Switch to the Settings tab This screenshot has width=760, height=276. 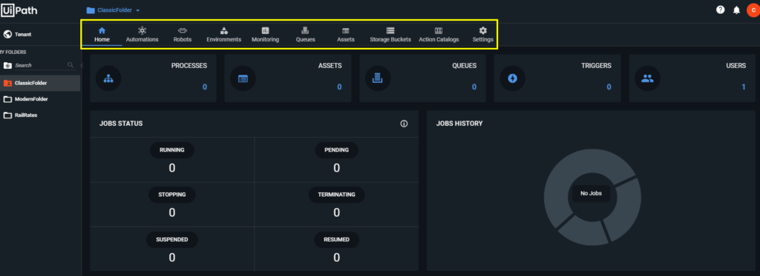[482, 35]
